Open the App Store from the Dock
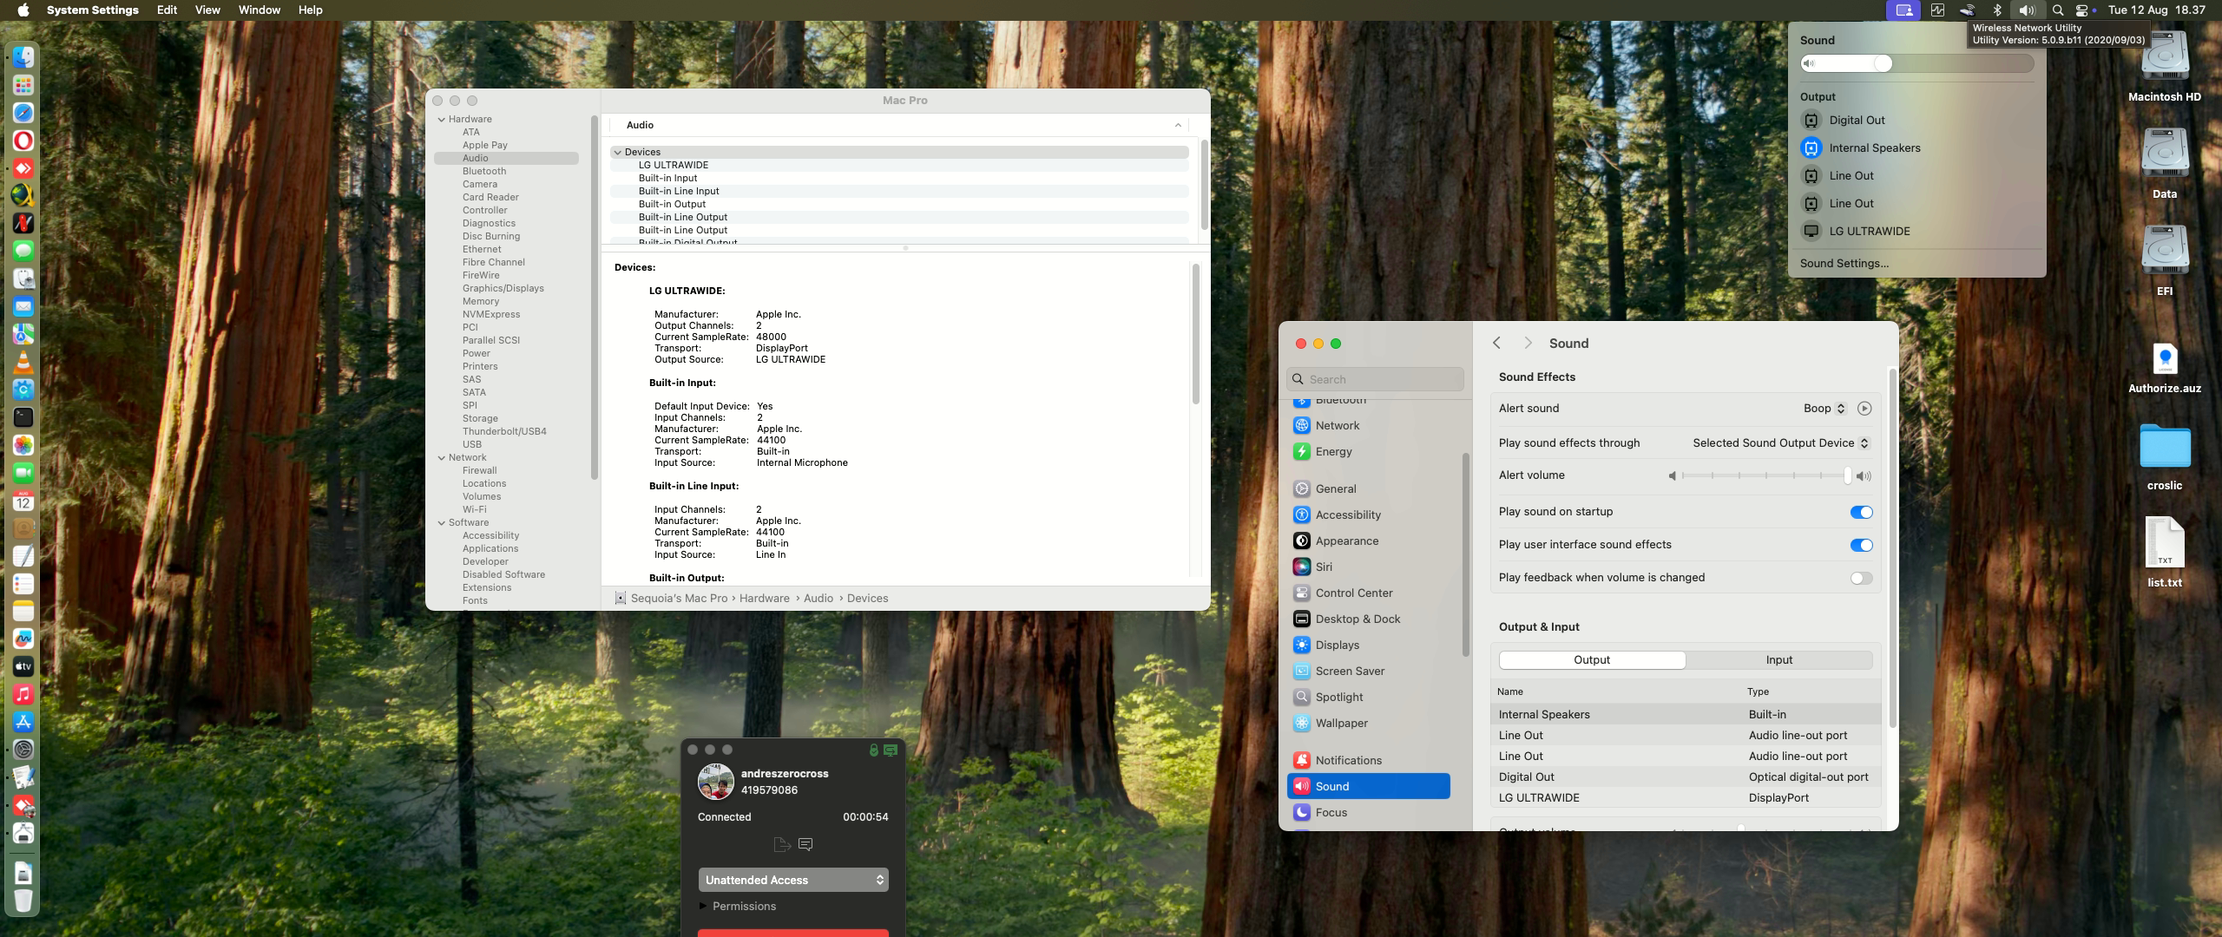The image size is (2222, 937). point(23,722)
